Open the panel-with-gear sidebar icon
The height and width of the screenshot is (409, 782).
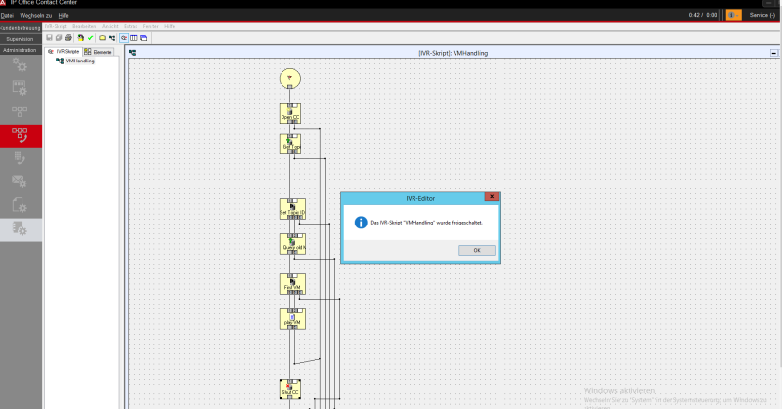(20, 88)
